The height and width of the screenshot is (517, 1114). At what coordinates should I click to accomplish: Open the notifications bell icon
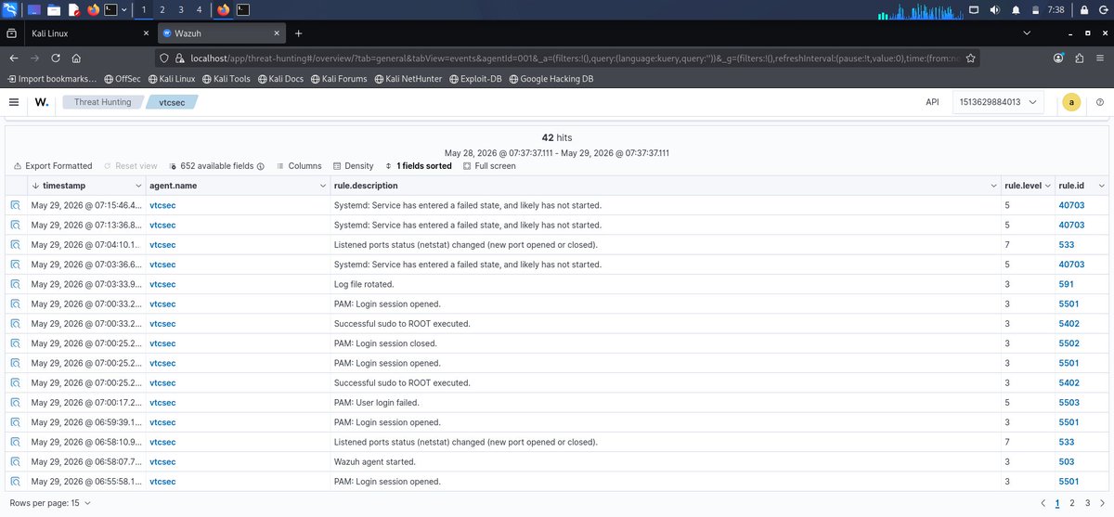point(1016,9)
